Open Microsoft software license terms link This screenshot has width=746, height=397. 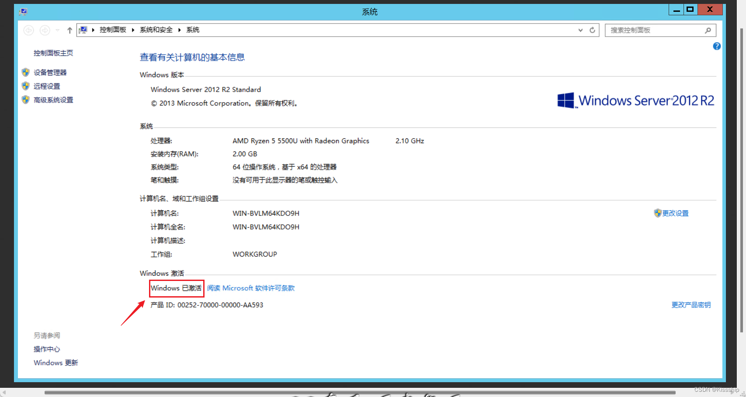tap(251, 288)
